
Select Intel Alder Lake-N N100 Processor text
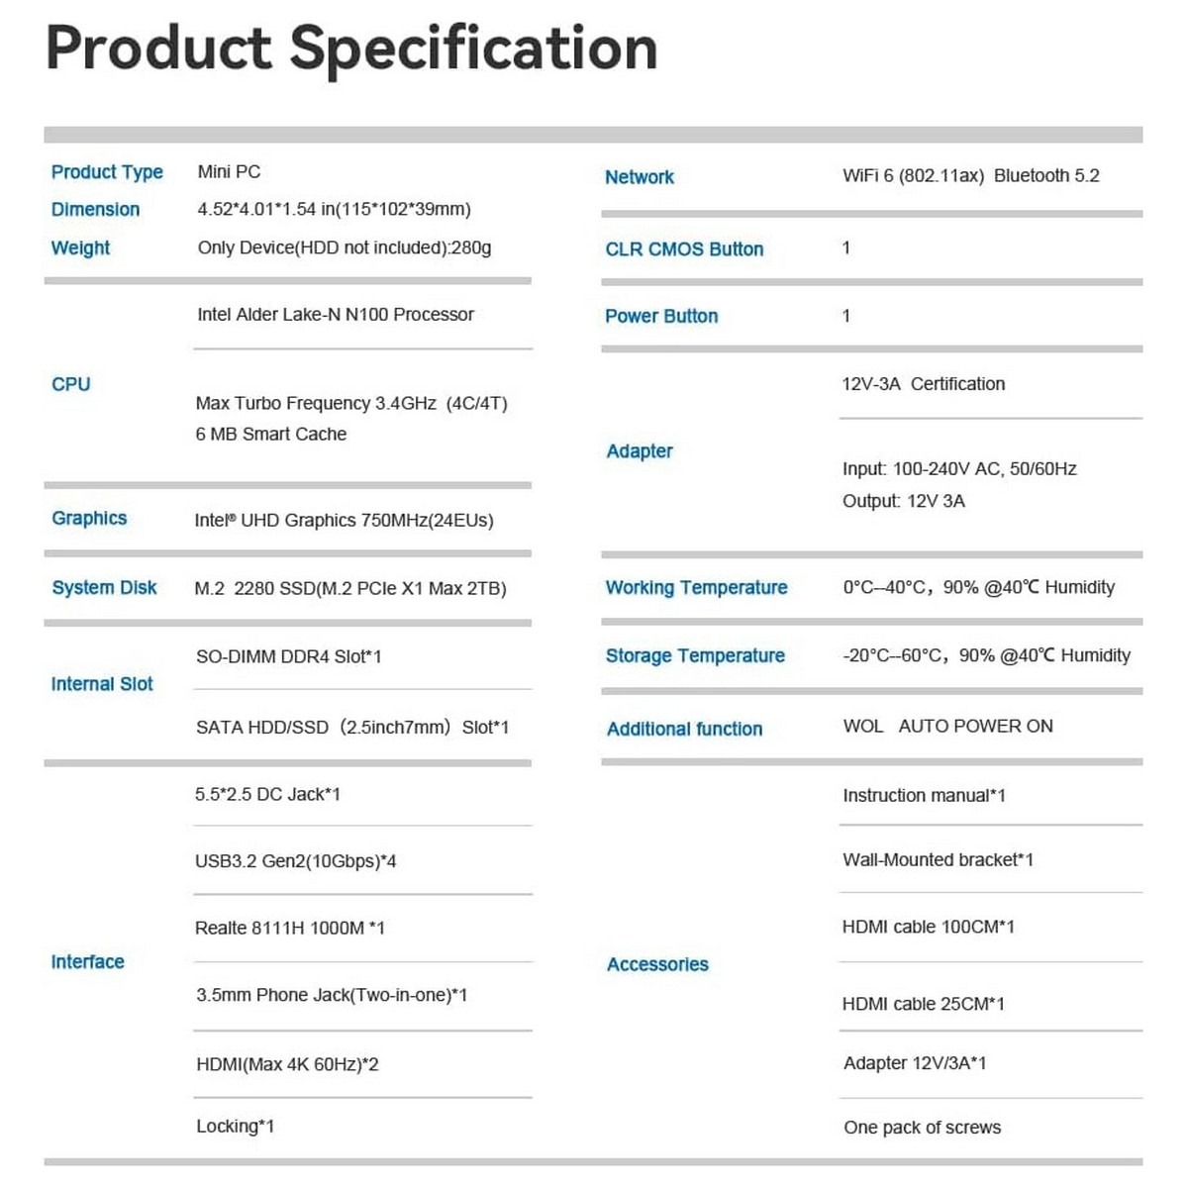[335, 315]
